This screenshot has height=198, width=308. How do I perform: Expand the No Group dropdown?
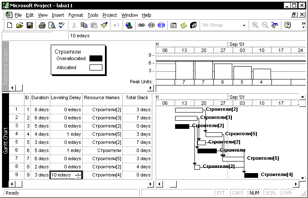tap(244, 25)
